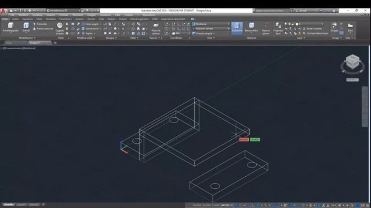Click the viewport vertical scrollbar
Image resolution: width=371 pixels, height=208 pixels.
365,107
